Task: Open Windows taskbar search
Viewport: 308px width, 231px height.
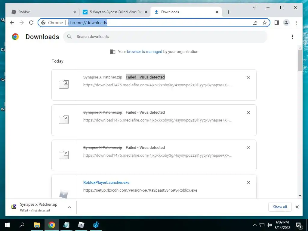Action: point(22,225)
